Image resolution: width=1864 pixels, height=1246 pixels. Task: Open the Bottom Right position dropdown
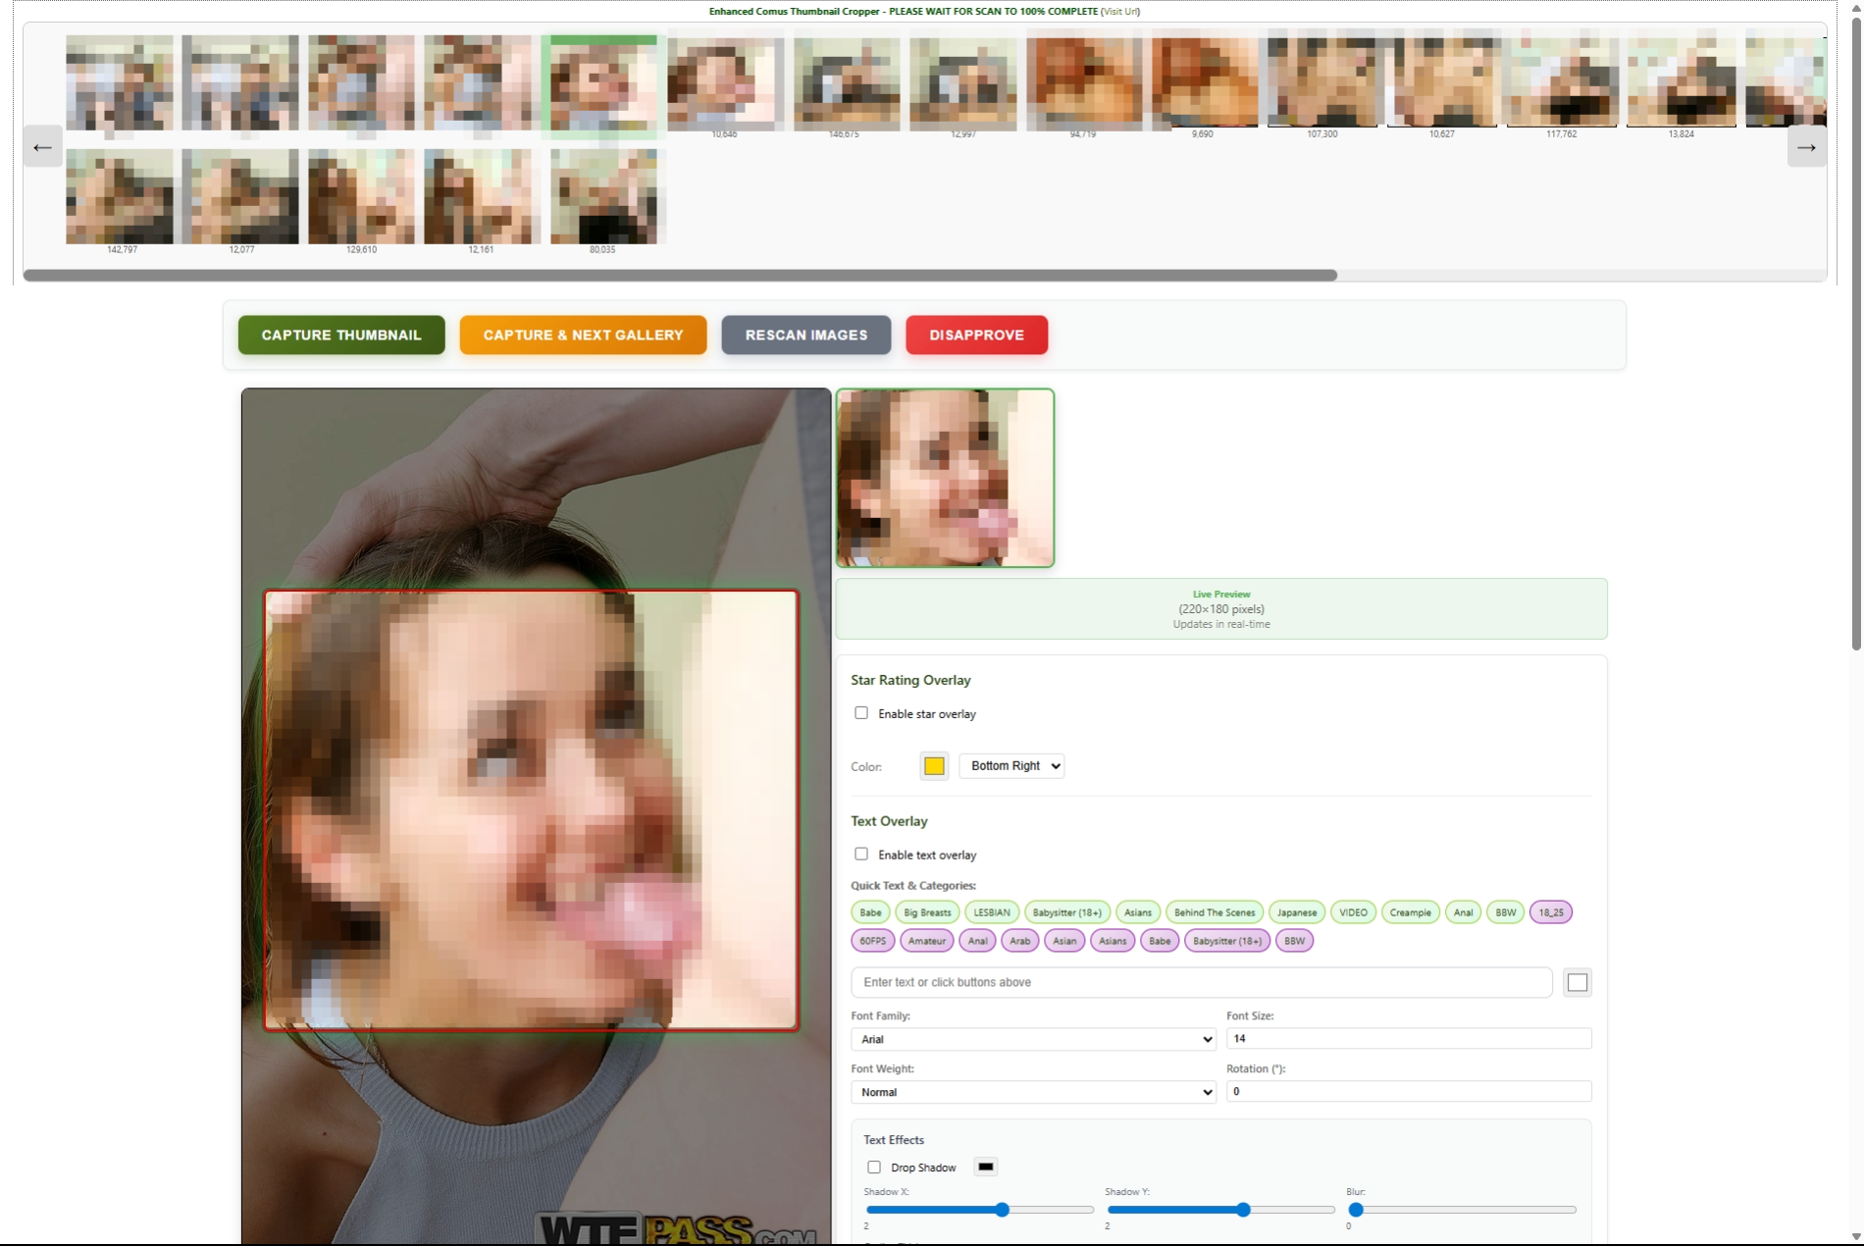point(1011,765)
